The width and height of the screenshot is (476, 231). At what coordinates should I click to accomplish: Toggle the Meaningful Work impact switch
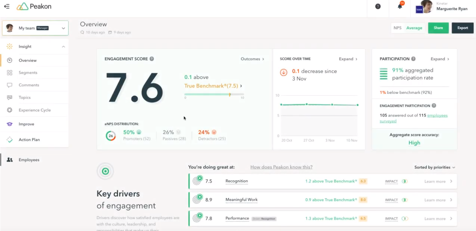click(x=405, y=200)
